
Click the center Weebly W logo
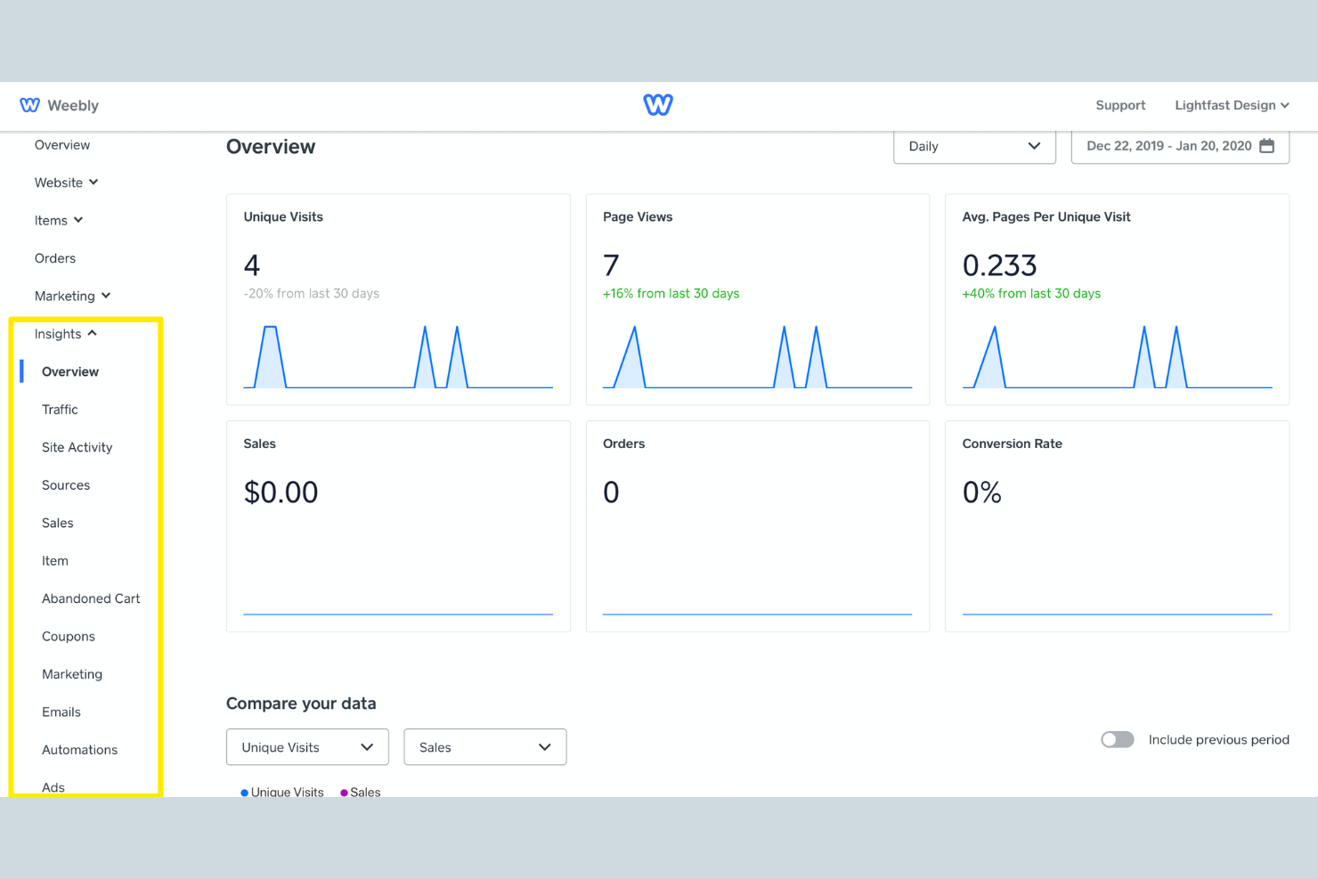[658, 105]
